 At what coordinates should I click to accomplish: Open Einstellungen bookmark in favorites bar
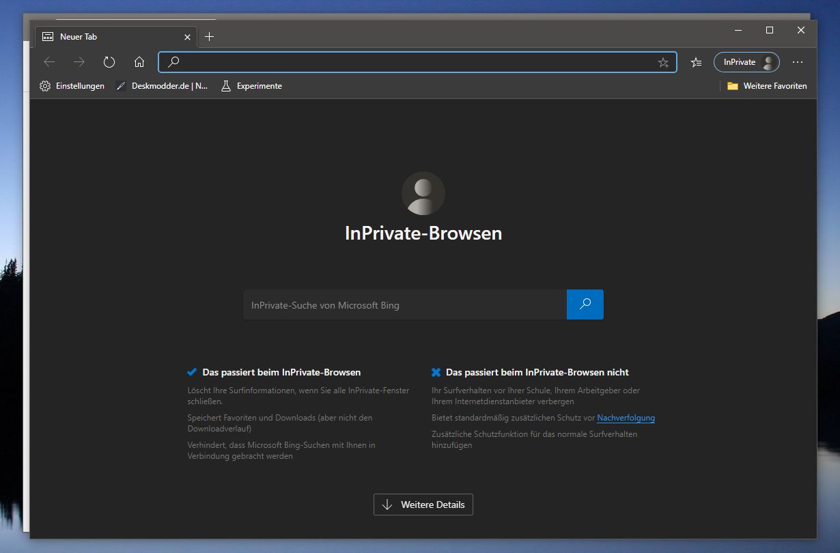point(72,86)
